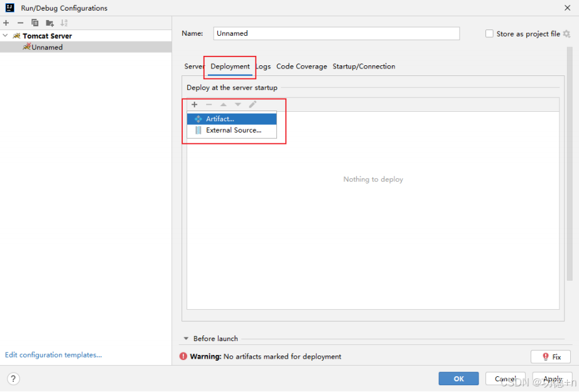Move deployment item down arrow
The height and width of the screenshot is (392, 579).
pyautogui.click(x=238, y=104)
